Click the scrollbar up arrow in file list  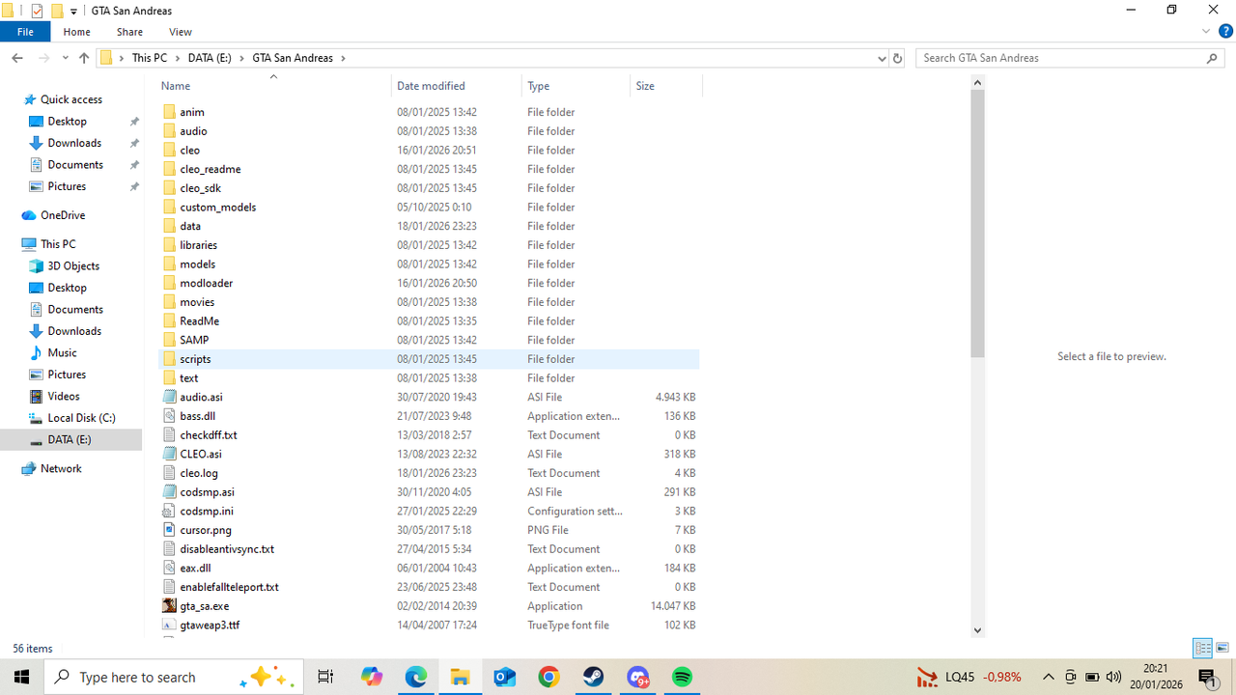click(977, 83)
